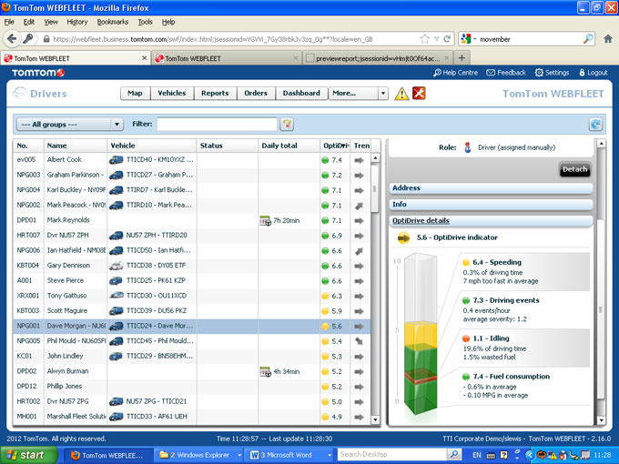Open the All groups dropdown
The width and height of the screenshot is (619, 464).
tap(70, 125)
